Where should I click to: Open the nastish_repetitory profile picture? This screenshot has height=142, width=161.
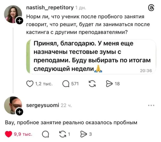13,14
